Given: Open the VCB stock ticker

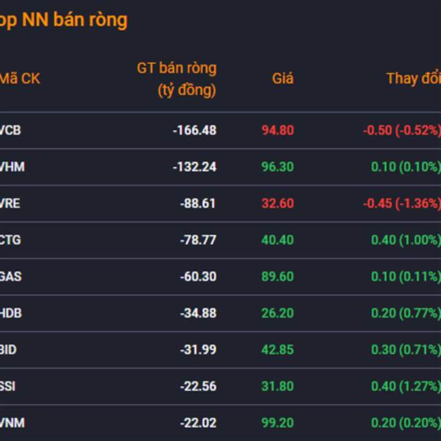Looking at the screenshot, I should tap(10, 130).
